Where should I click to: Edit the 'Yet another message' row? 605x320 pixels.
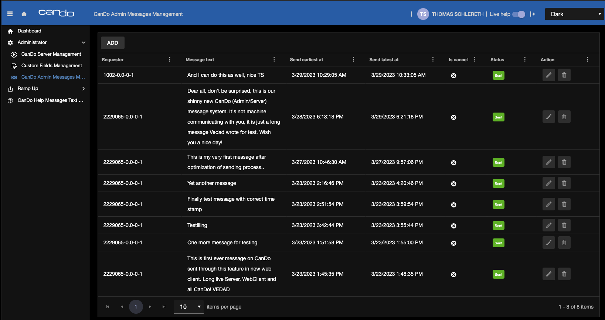point(549,183)
